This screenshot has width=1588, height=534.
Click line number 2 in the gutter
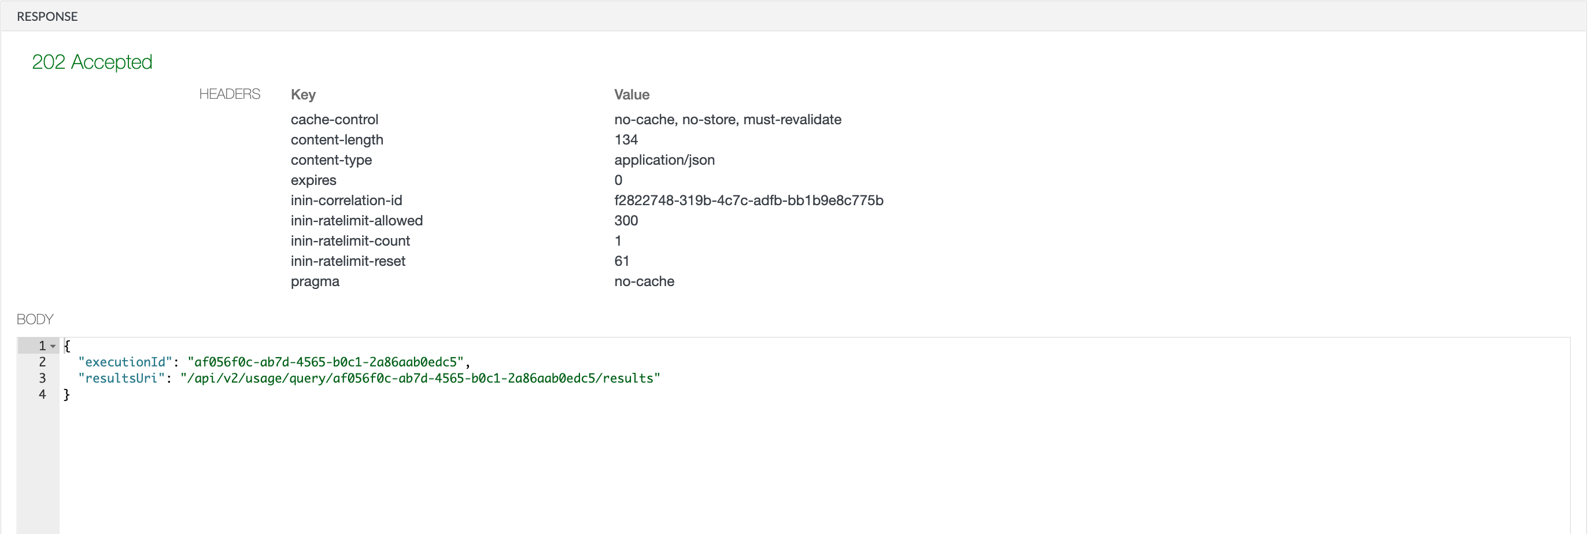point(42,362)
